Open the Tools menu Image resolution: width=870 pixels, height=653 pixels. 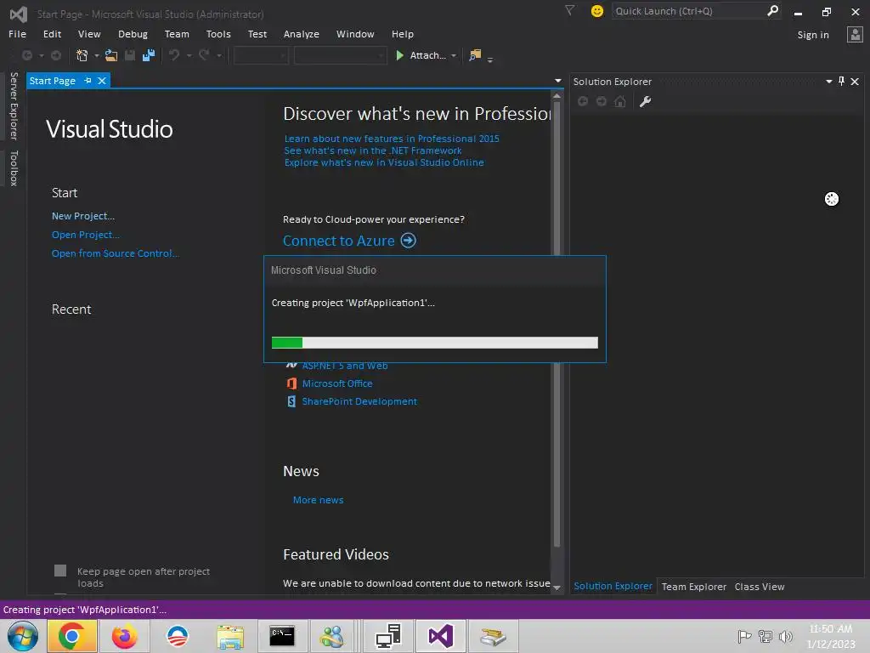click(218, 34)
